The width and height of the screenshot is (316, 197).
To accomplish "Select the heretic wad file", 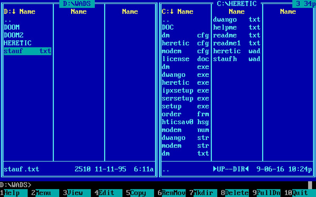I will point(237,51).
